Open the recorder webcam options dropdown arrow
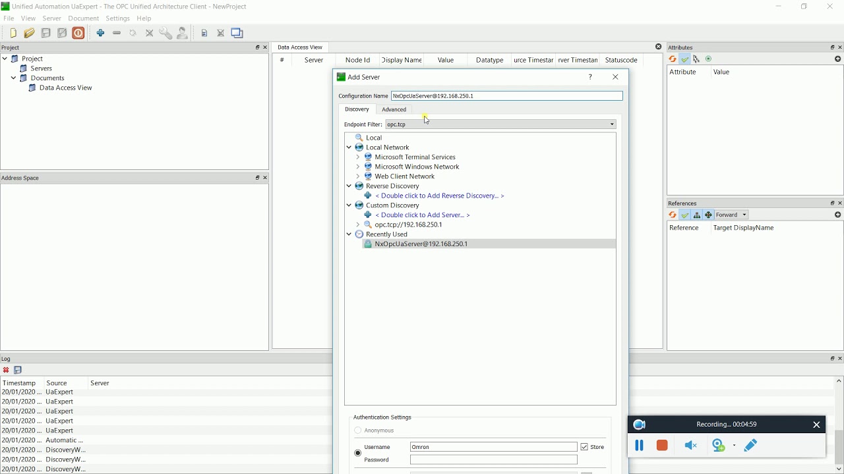 click(x=735, y=446)
